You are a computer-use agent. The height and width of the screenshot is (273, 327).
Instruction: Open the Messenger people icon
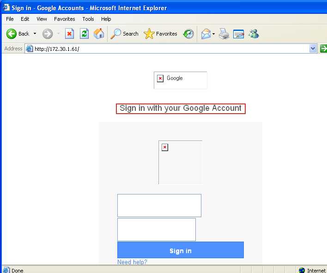click(254, 34)
